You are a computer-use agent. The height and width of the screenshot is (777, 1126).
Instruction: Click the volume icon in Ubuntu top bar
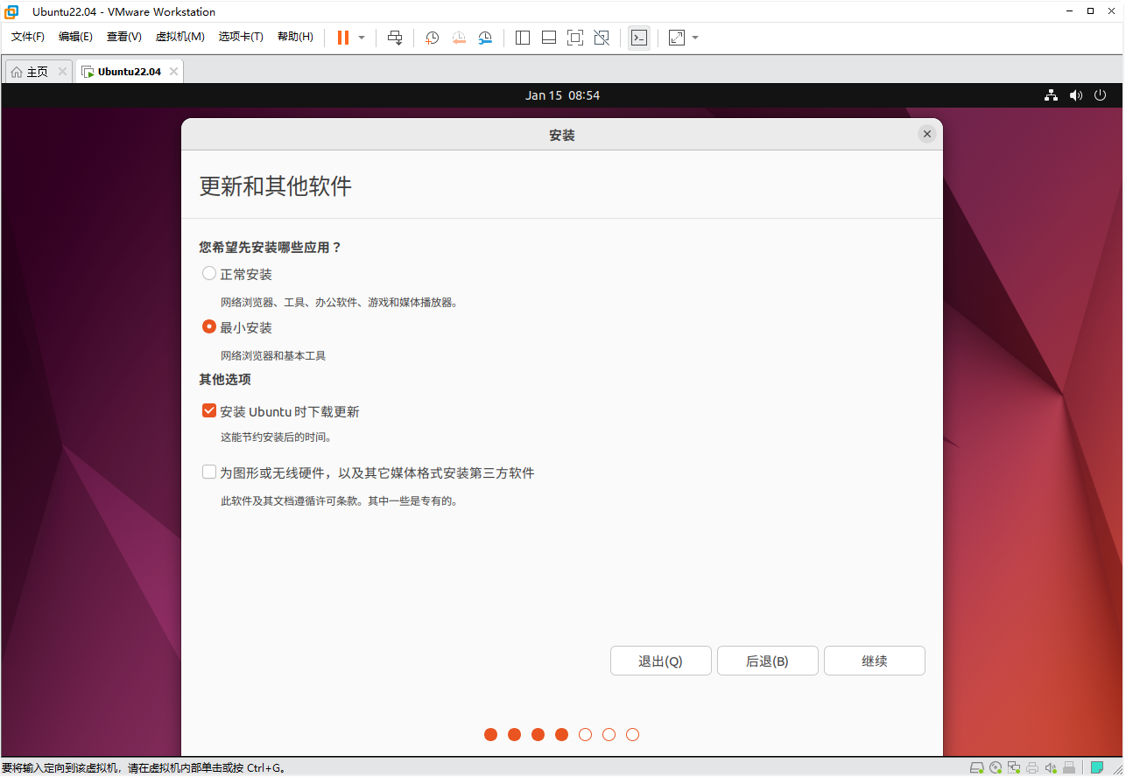click(1076, 95)
